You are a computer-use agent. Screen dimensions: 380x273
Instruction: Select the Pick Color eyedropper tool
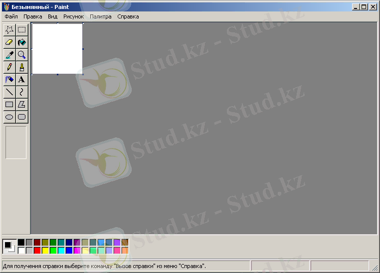point(9,55)
